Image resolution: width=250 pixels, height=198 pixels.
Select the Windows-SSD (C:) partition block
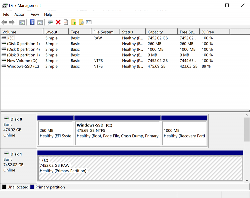click(118, 131)
